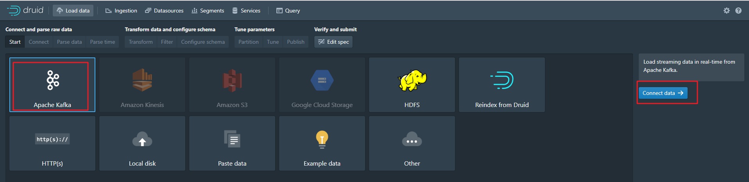Switch to the Start step tab
This screenshot has width=749, height=182.
[x=15, y=42]
